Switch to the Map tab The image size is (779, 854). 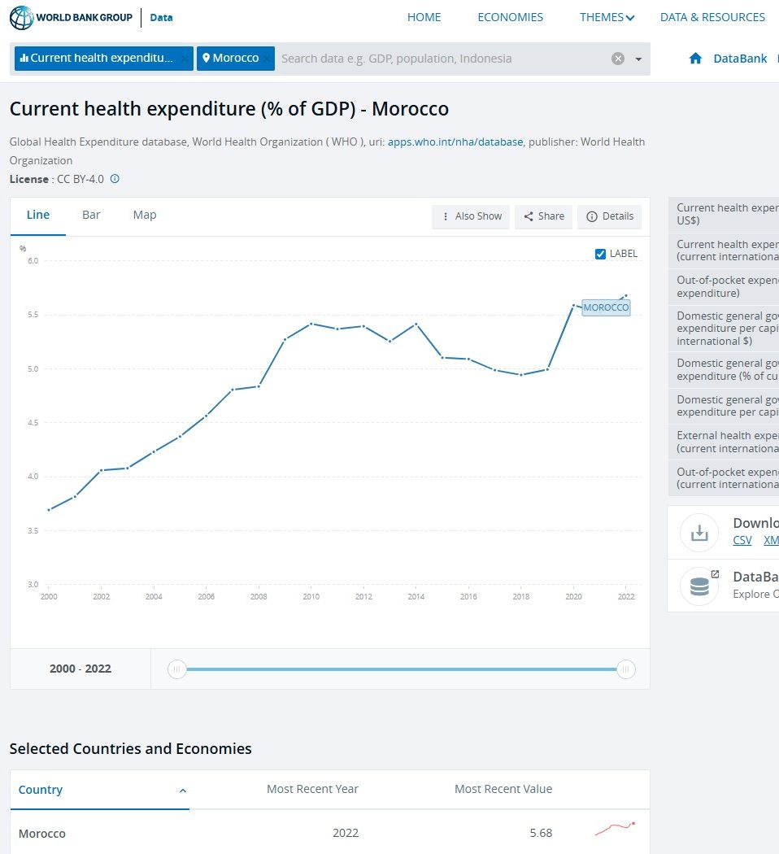click(x=145, y=215)
